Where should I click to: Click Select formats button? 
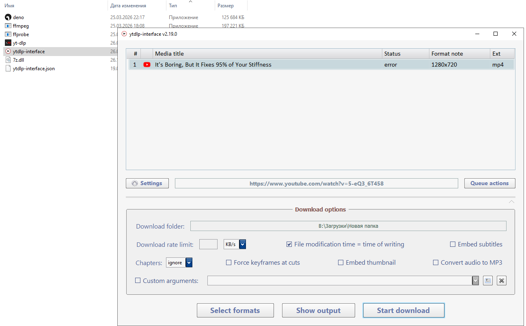click(x=235, y=311)
